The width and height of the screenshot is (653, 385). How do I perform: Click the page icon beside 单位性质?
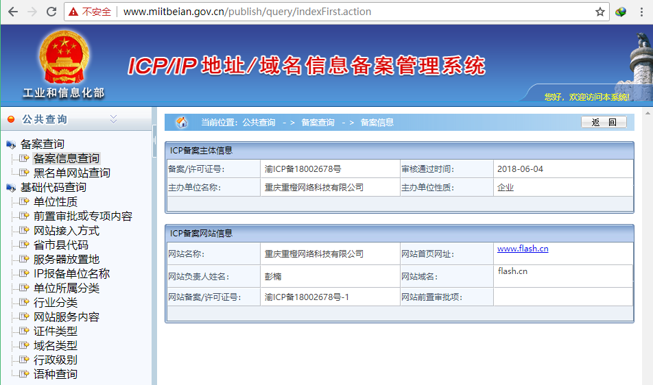[24, 201]
